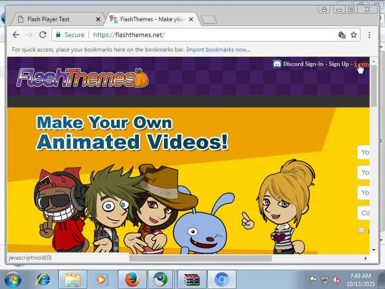The height and width of the screenshot is (289, 385).
Task: Tick the checkbox in the signup form
Action: pyautogui.click(x=361, y=231)
